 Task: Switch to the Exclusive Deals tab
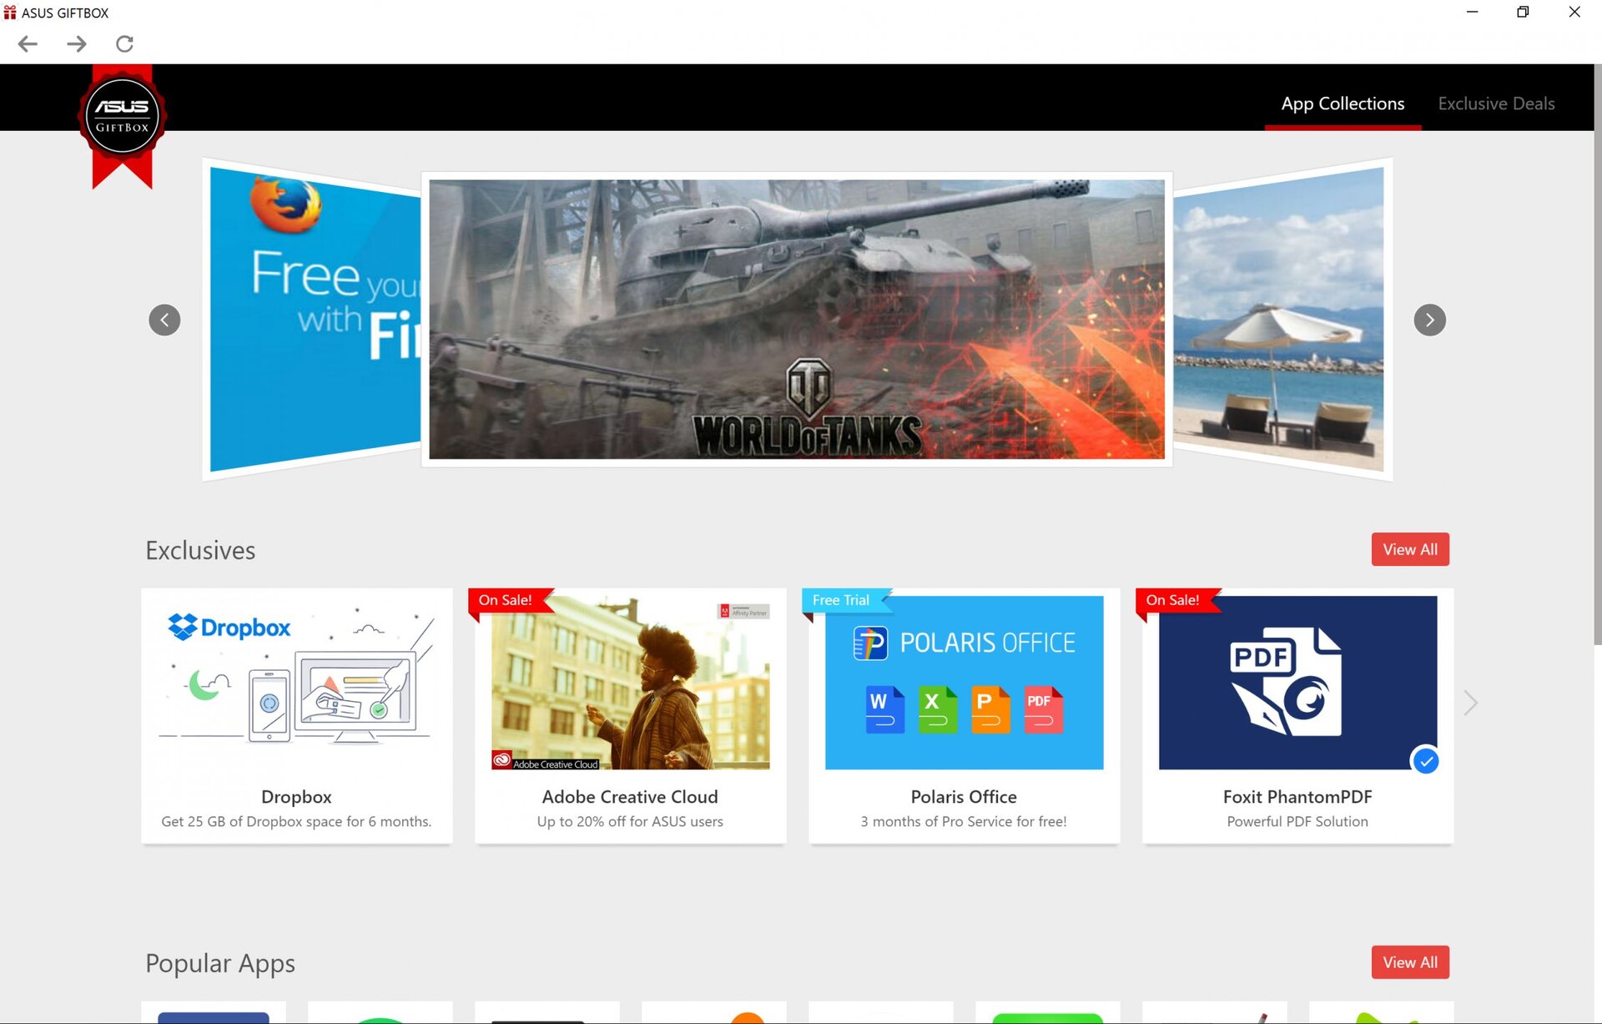pyautogui.click(x=1496, y=103)
